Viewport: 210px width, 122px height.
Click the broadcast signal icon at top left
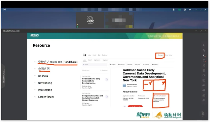click(5, 10)
